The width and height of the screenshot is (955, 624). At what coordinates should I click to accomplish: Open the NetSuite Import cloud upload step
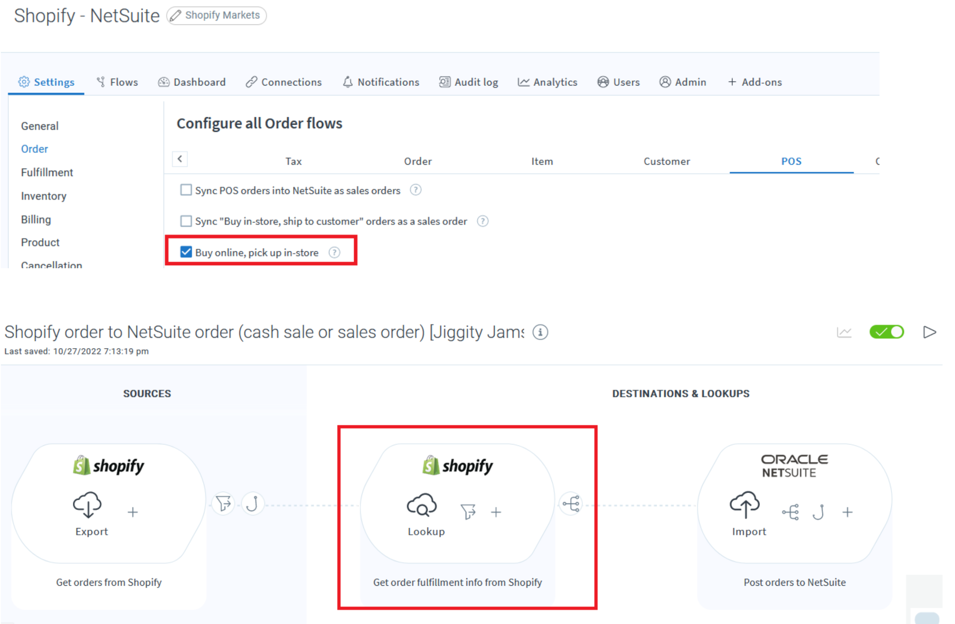(x=745, y=505)
